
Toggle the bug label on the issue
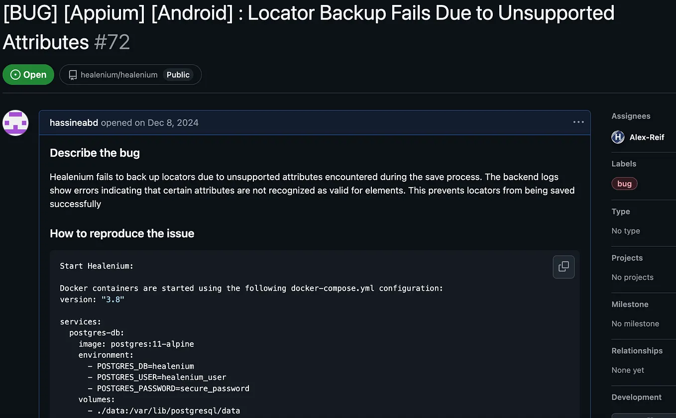tap(624, 183)
